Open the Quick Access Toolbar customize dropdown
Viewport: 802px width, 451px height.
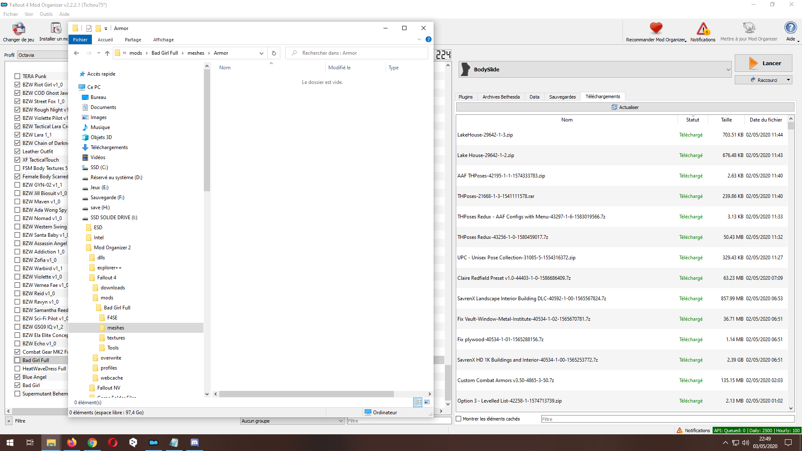pos(106,29)
